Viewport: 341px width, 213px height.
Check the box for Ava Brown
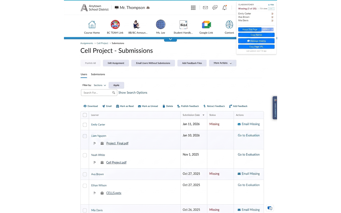[x=85, y=174]
